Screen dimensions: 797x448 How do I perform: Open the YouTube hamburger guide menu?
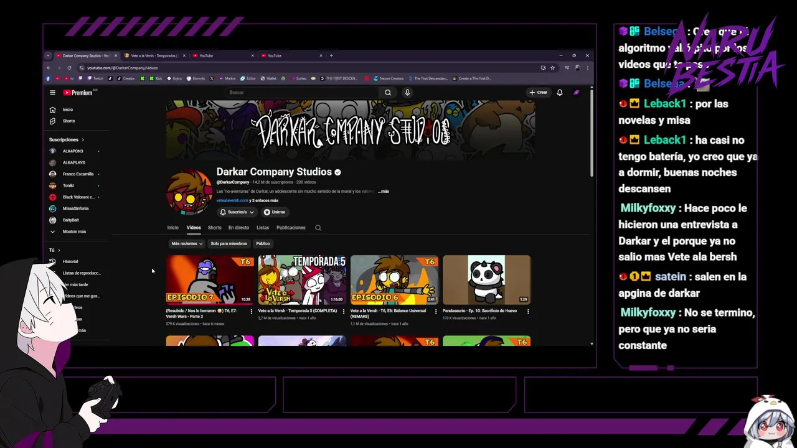pos(52,93)
